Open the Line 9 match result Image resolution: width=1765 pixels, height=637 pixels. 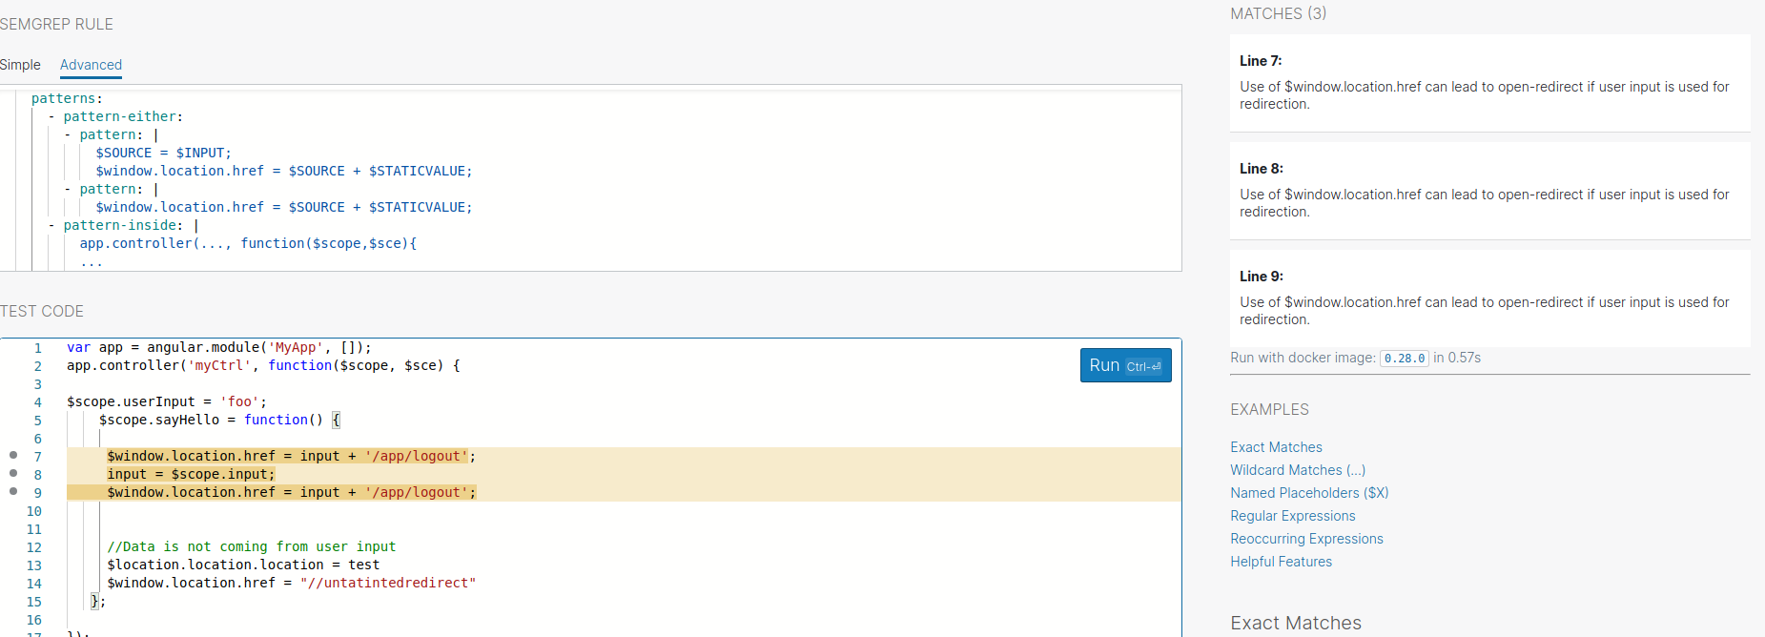pos(1489,298)
